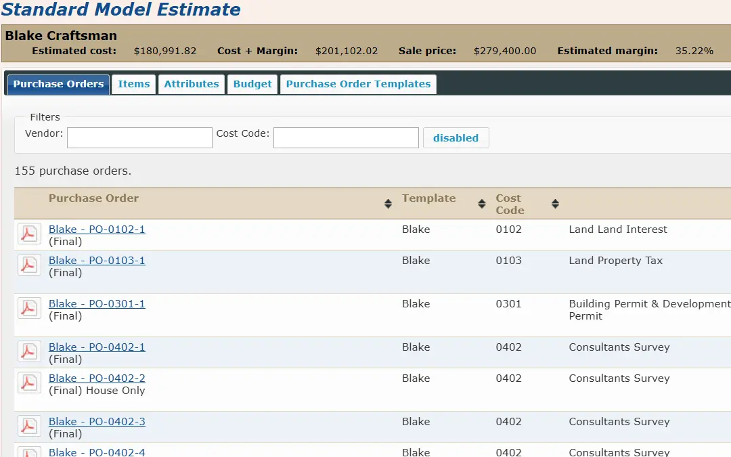This screenshot has height=457, width=731.
Task: Click the Estimated cost value $180,991.82
Action: [165, 51]
